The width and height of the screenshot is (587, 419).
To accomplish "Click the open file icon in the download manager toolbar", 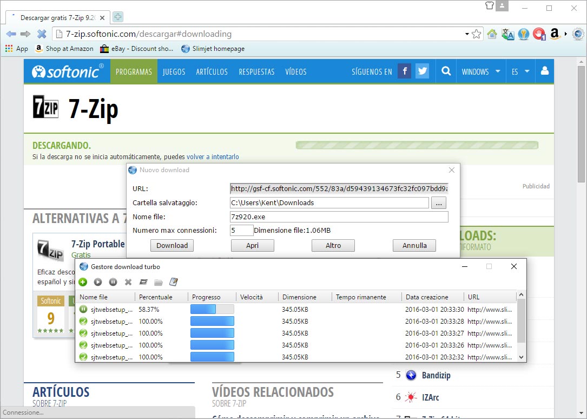I will [x=143, y=281].
